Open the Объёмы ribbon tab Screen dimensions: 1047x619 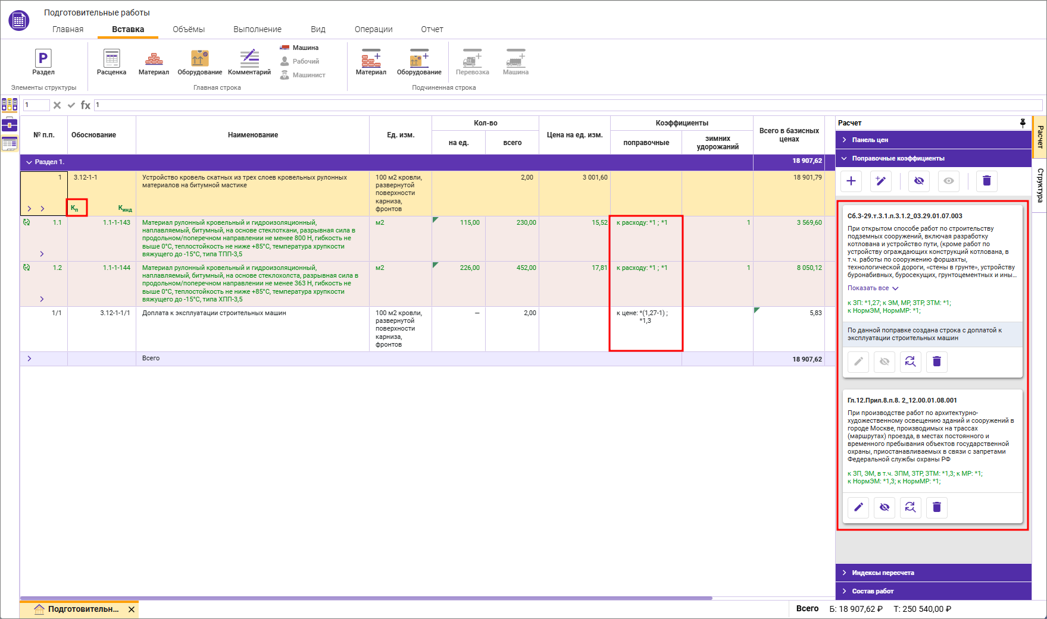(x=189, y=29)
